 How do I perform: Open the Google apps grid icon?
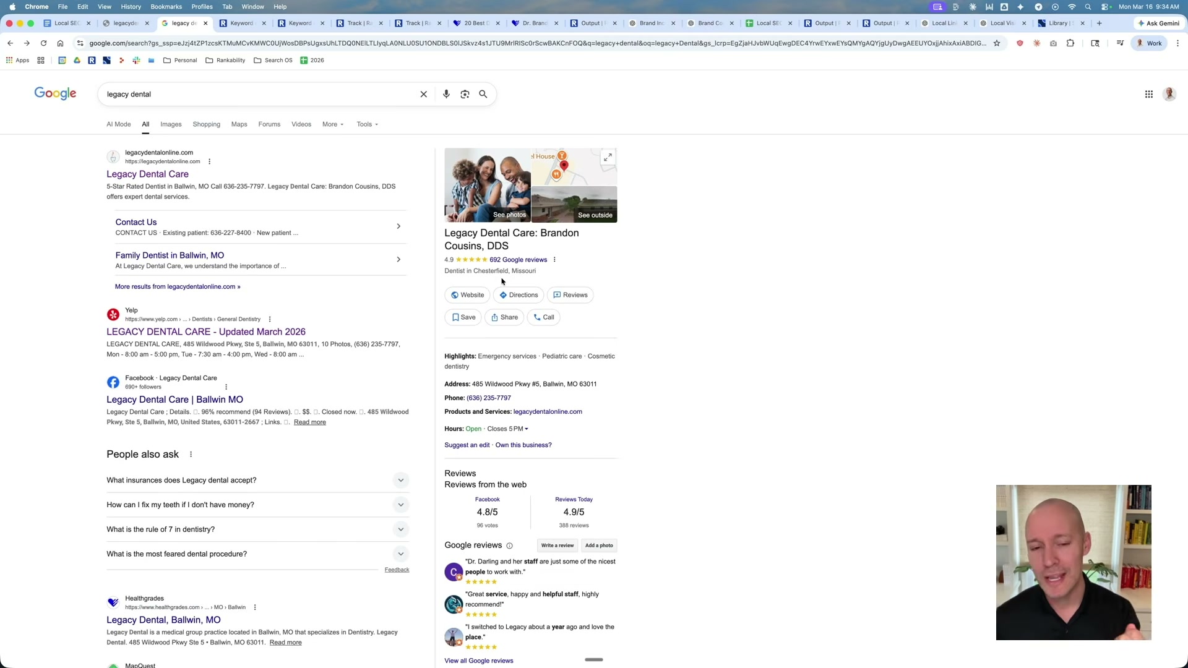click(x=1149, y=94)
